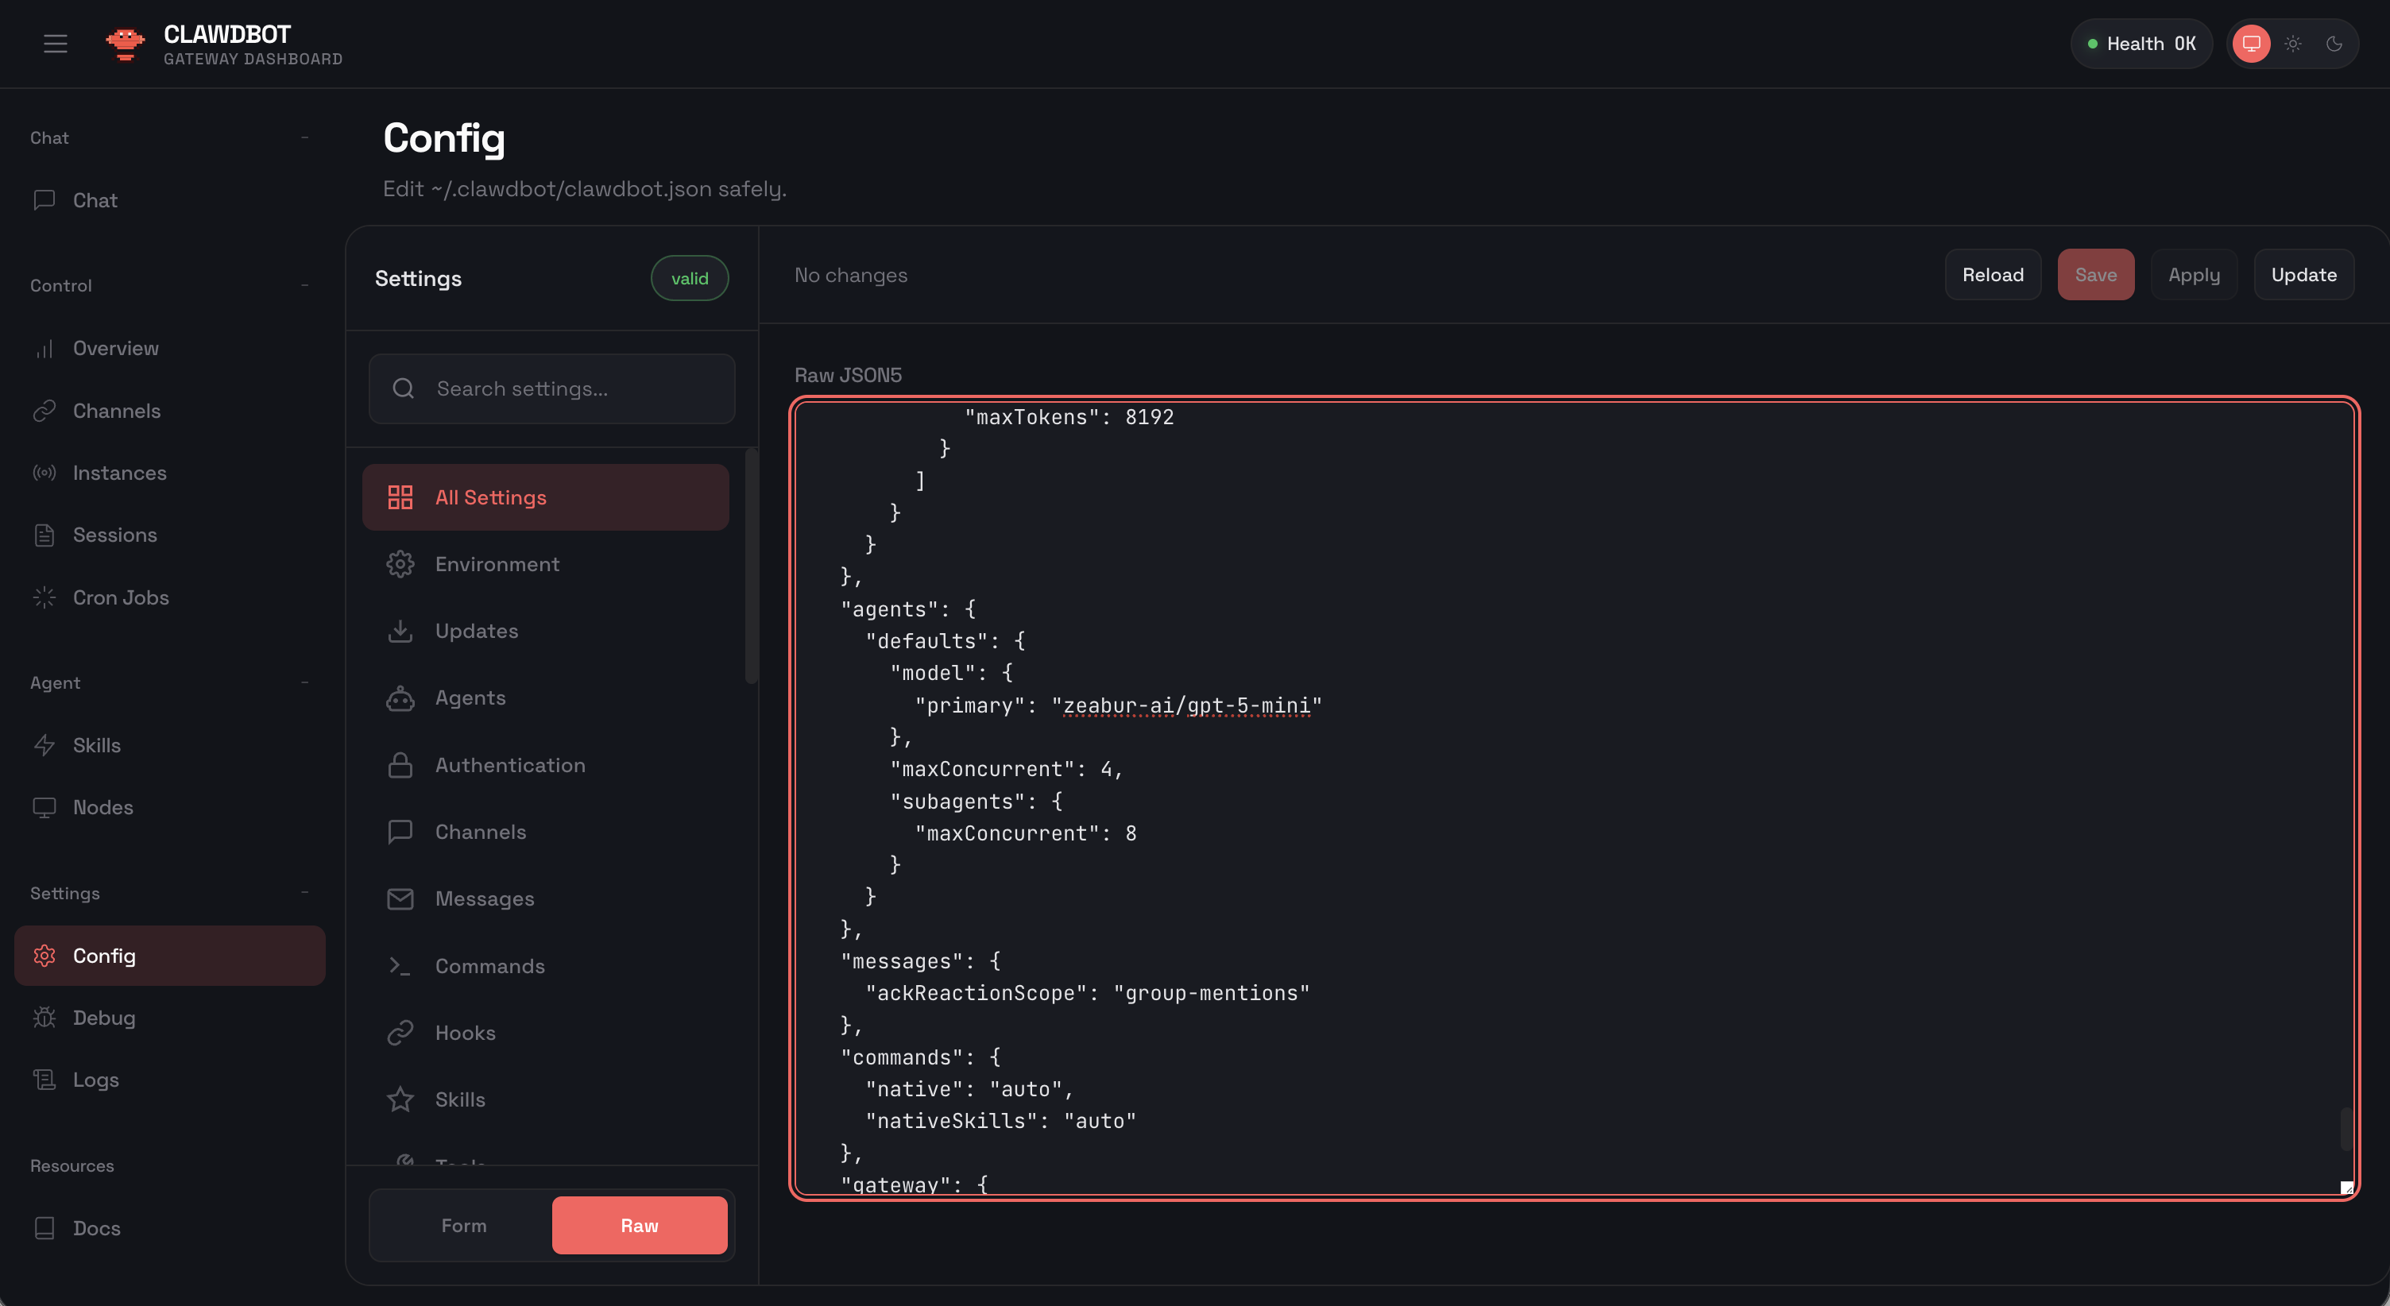
Task: Collapse the Agent sidebar section
Action: pyautogui.click(x=304, y=682)
